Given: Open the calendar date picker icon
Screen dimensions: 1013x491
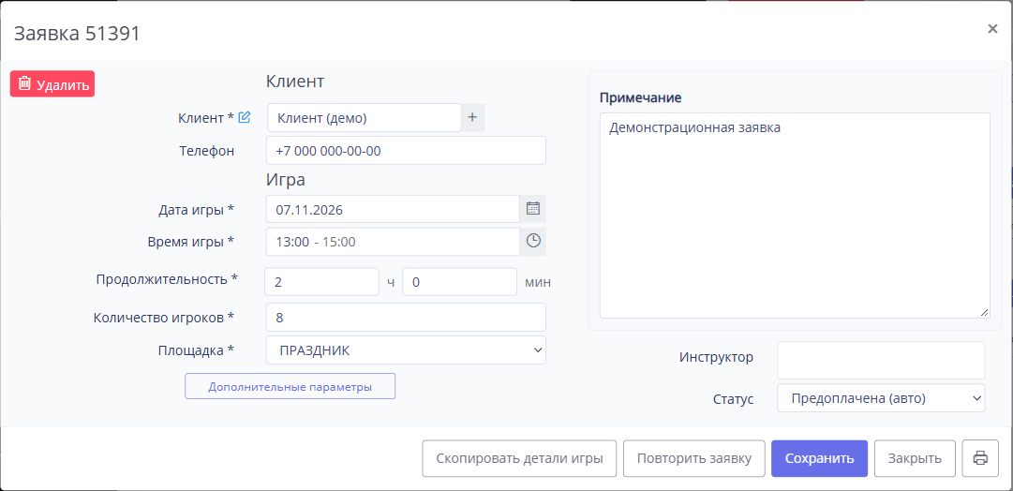Looking at the screenshot, I should click(533, 209).
